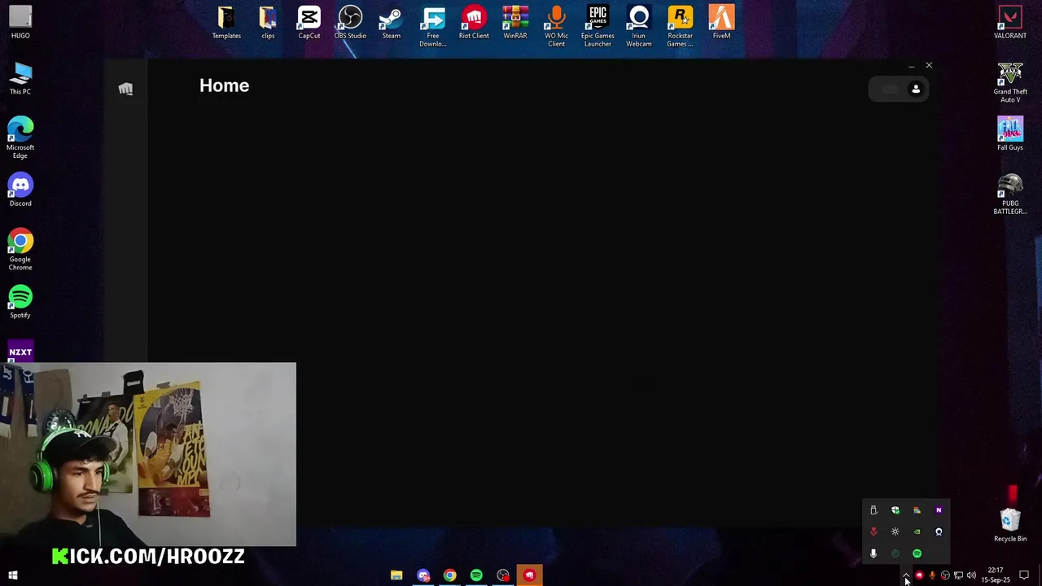The width and height of the screenshot is (1042, 586).
Task: Open the Riot fist logo in sidebar
Action: click(x=125, y=89)
